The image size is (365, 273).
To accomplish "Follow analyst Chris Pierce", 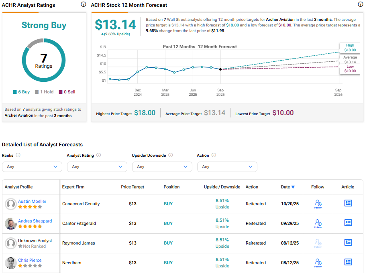I will click(x=318, y=263).
